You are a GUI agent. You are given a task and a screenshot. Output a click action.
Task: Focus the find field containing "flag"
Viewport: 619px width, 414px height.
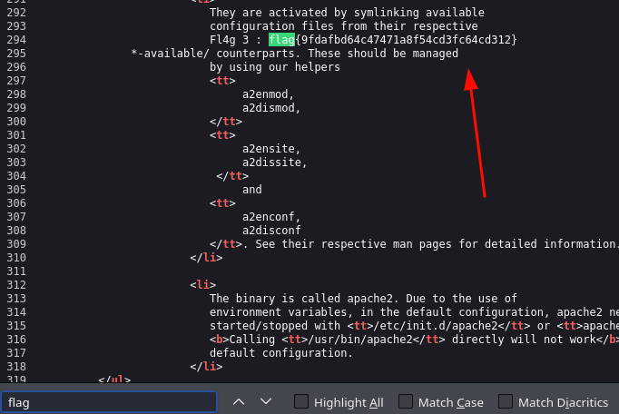tap(109, 402)
